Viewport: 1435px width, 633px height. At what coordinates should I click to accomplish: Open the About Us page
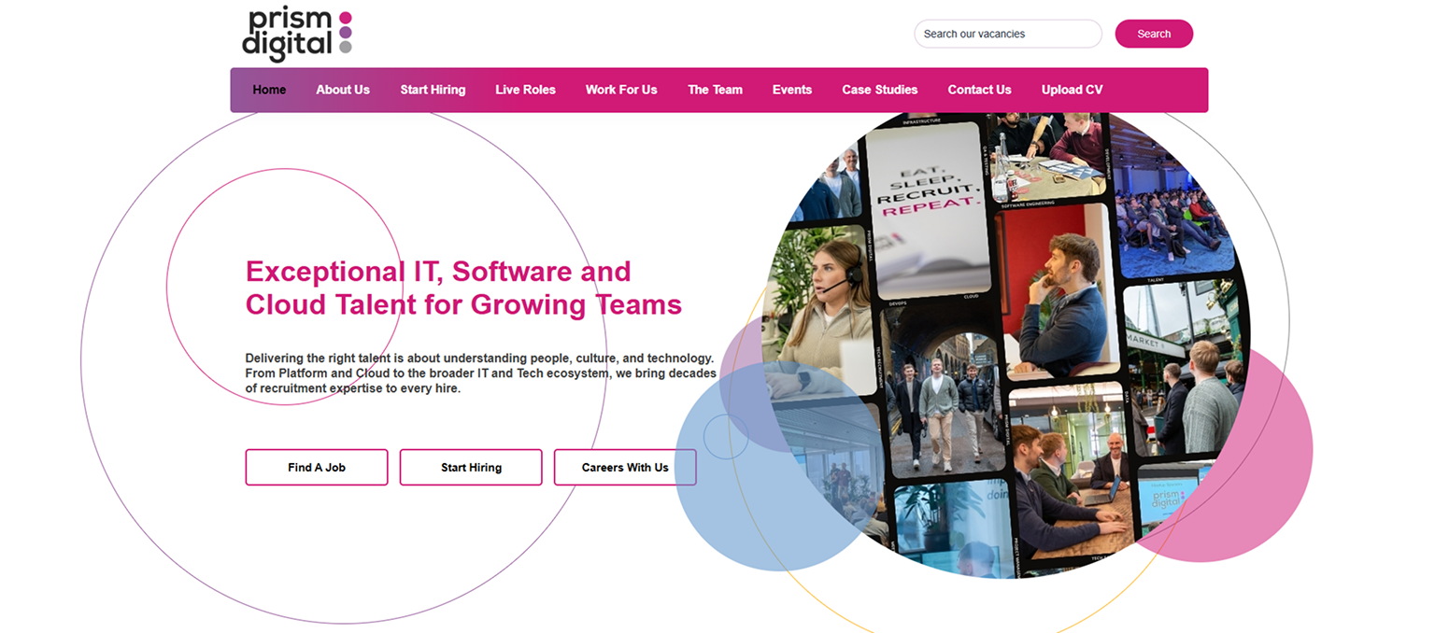(x=343, y=90)
